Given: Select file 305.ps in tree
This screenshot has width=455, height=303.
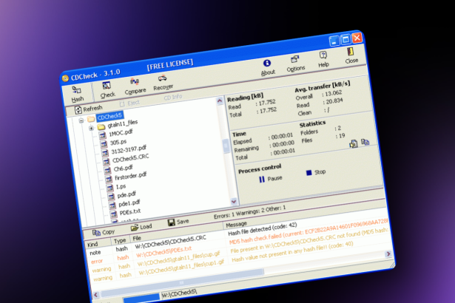Looking at the screenshot, I should [x=118, y=143].
